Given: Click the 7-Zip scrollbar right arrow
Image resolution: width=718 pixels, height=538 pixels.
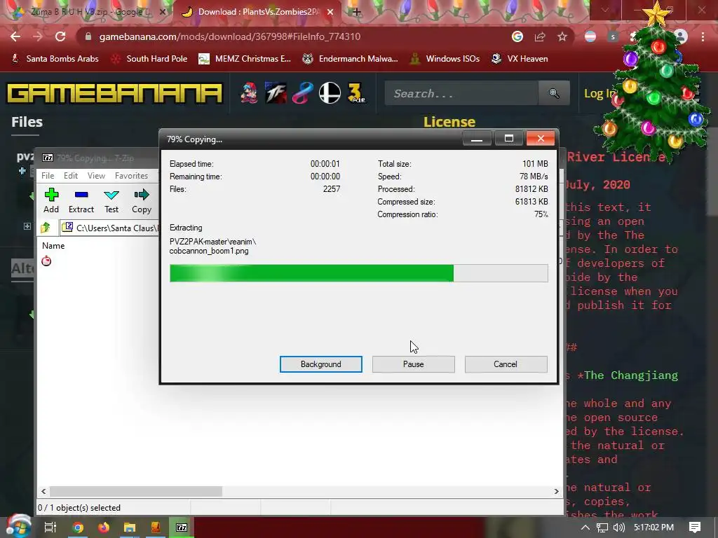Looking at the screenshot, I should coord(556,491).
